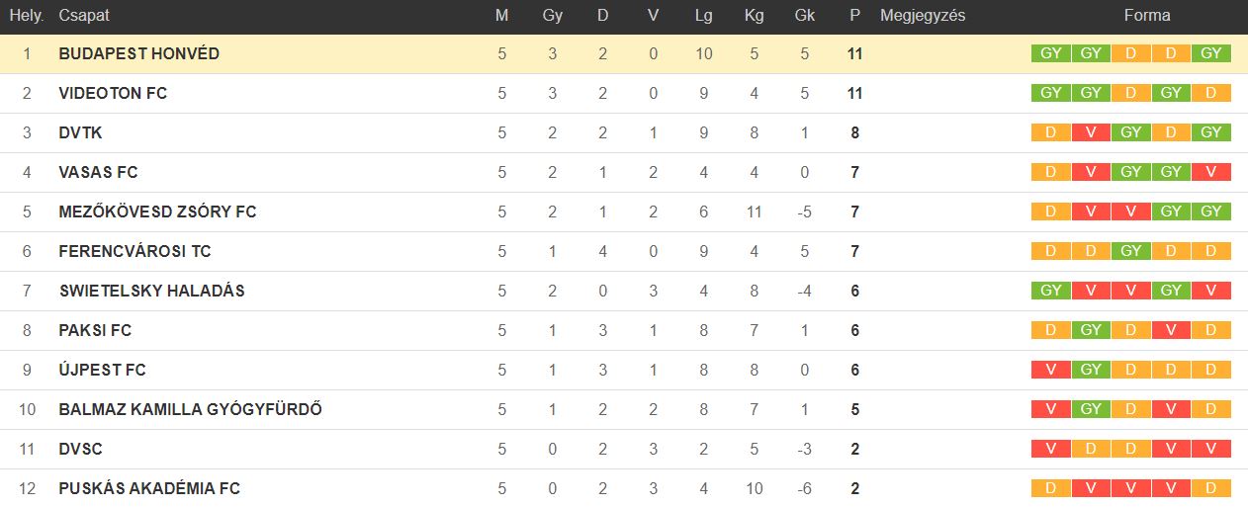This screenshot has height=507, width=1248.
Task: Open the Swietelsky Haladás team link
Action: [x=151, y=291]
